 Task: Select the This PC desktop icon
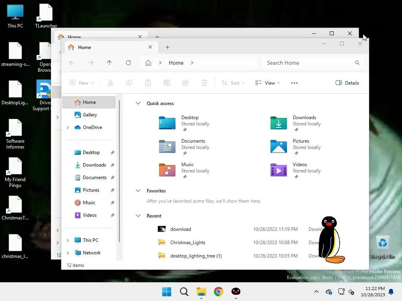(x=15, y=16)
